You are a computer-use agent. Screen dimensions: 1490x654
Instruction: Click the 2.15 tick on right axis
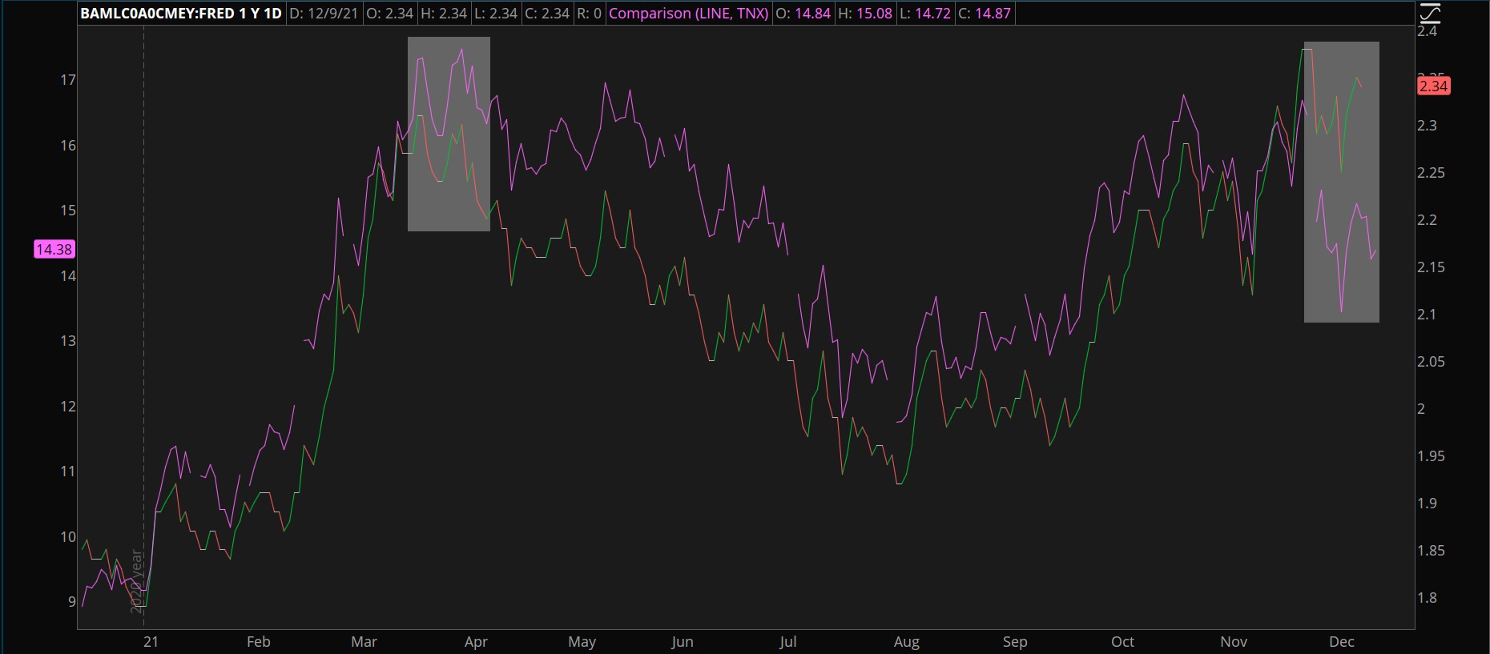pyautogui.click(x=1431, y=267)
